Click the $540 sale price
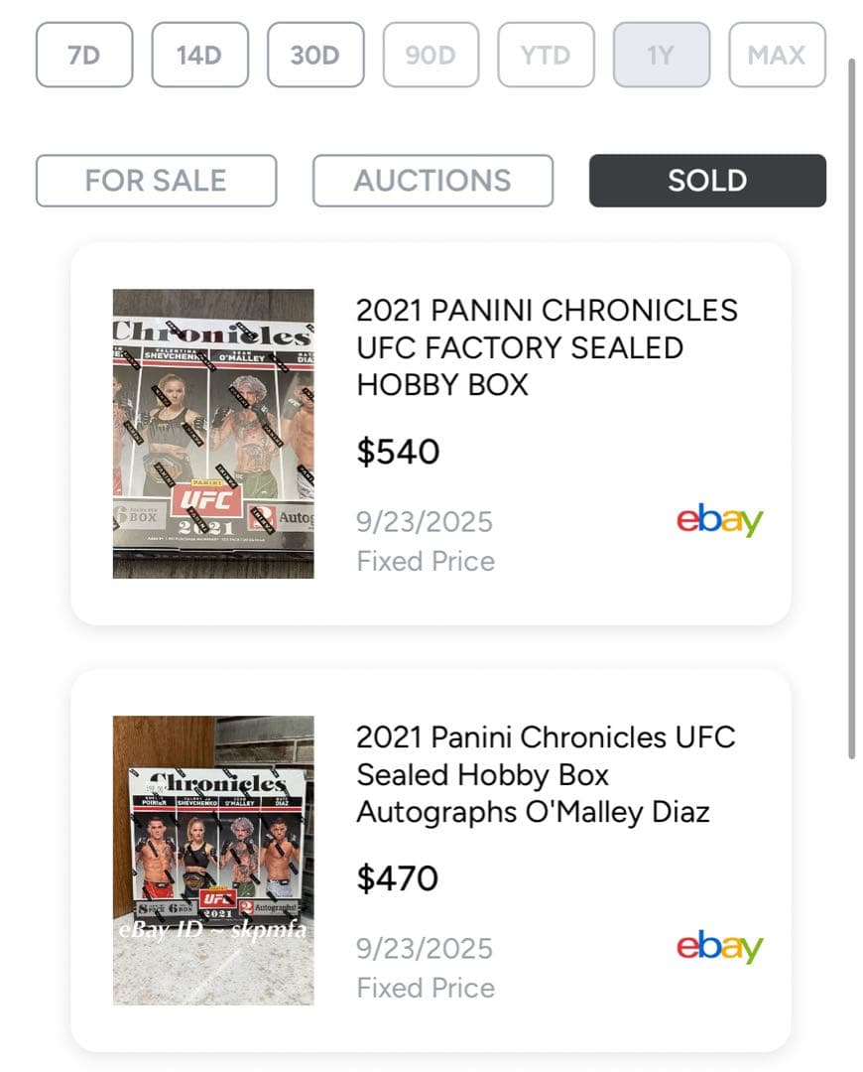 [397, 452]
